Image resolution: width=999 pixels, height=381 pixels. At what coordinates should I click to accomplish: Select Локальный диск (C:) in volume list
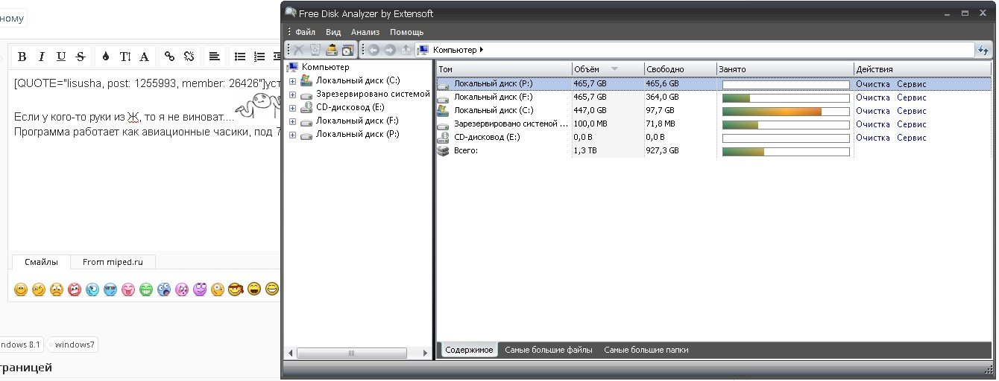[x=493, y=111]
